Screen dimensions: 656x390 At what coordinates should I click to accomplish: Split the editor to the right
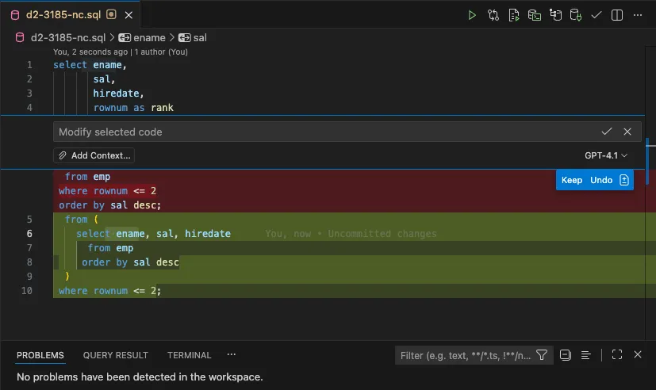pos(617,15)
